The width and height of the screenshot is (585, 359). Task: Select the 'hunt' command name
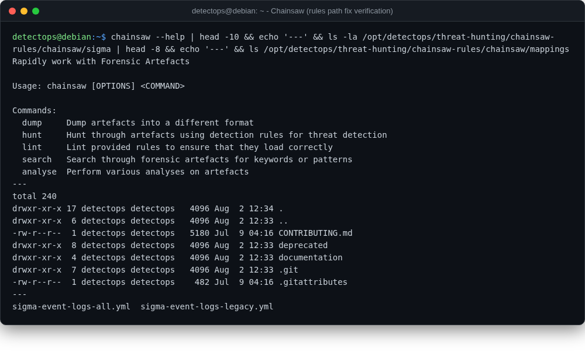click(32, 135)
